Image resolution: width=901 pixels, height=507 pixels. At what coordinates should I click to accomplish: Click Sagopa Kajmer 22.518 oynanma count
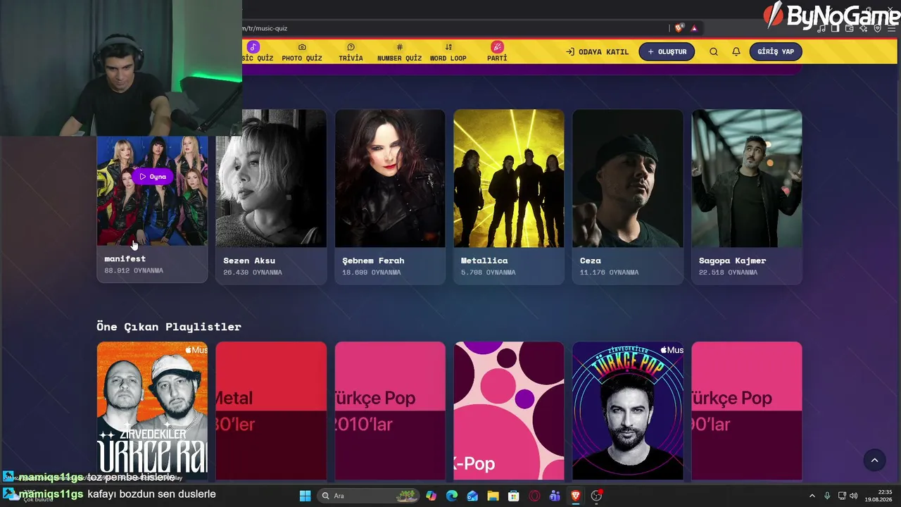728,273
